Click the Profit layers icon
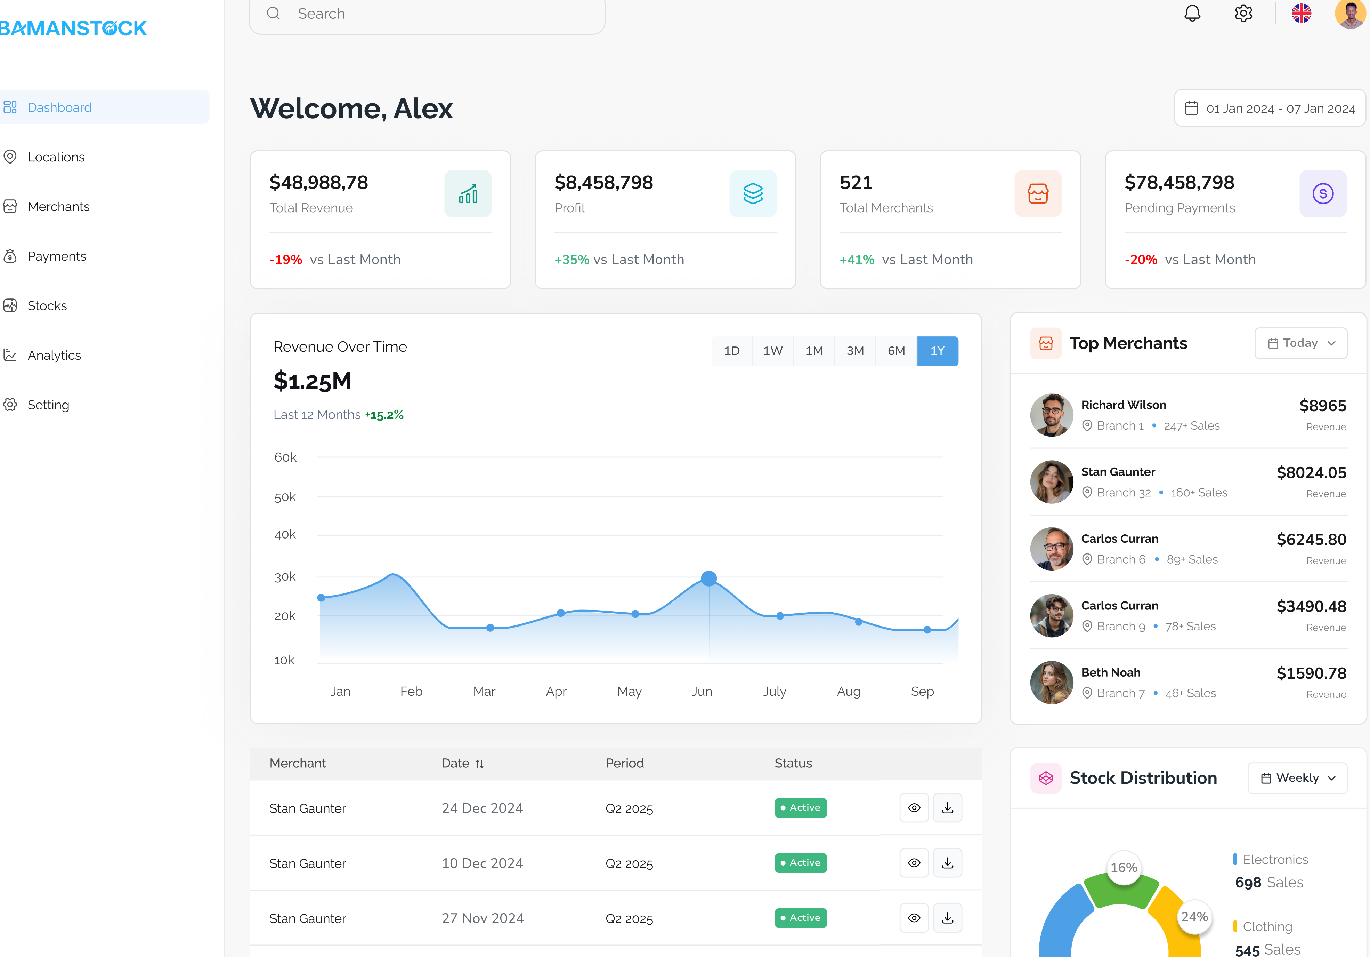Screen dimensions: 1370x957 [x=753, y=193]
